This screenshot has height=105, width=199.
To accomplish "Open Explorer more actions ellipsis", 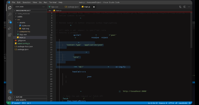I will (x=43, y=7).
